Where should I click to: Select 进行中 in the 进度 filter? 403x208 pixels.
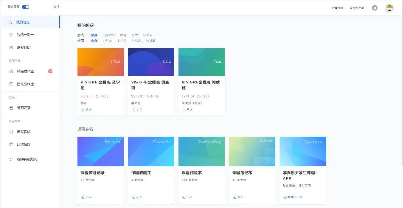point(107,41)
